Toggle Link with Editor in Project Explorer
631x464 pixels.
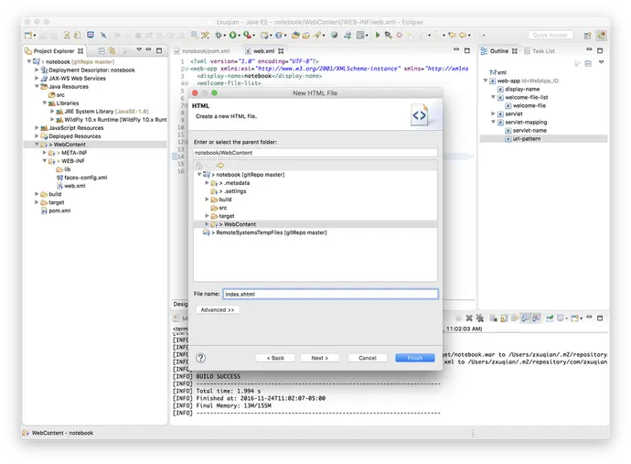tap(112, 50)
